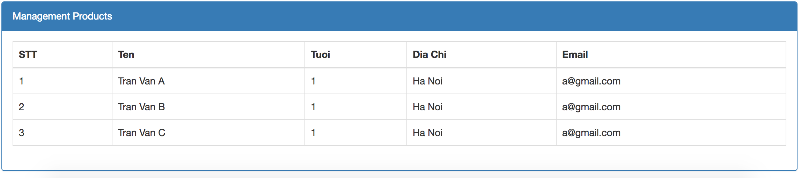Click the Management Products panel title
The height and width of the screenshot is (178, 801).
tap(62, 16)
